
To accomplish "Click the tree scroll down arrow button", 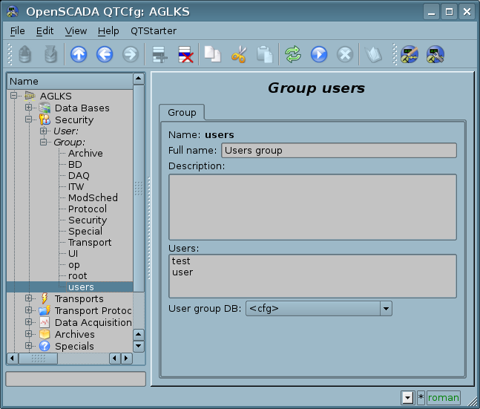I will (x=139, y=346).
